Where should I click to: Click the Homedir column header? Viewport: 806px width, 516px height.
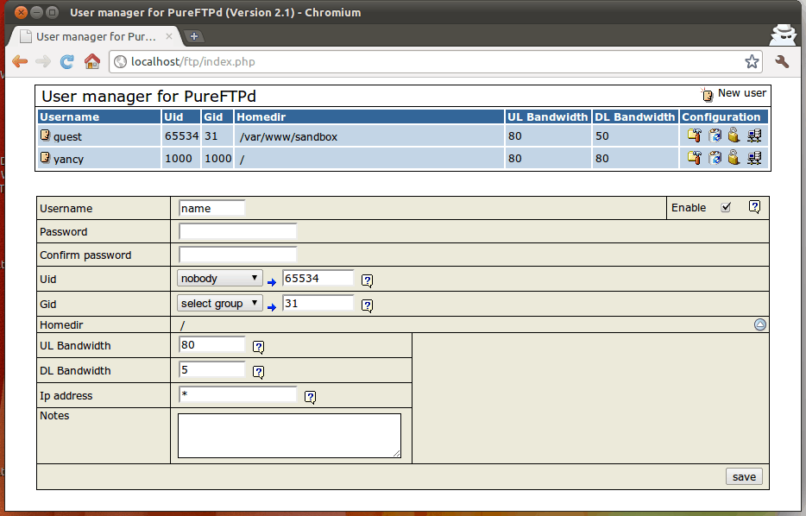pos(369,116)
